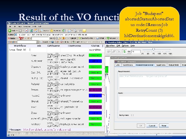Image resolution: width=186 pixels, height=139 pixels.
Task: Click the delete X in Workflow Editor toolbar
Action: [x=119, y=51]
